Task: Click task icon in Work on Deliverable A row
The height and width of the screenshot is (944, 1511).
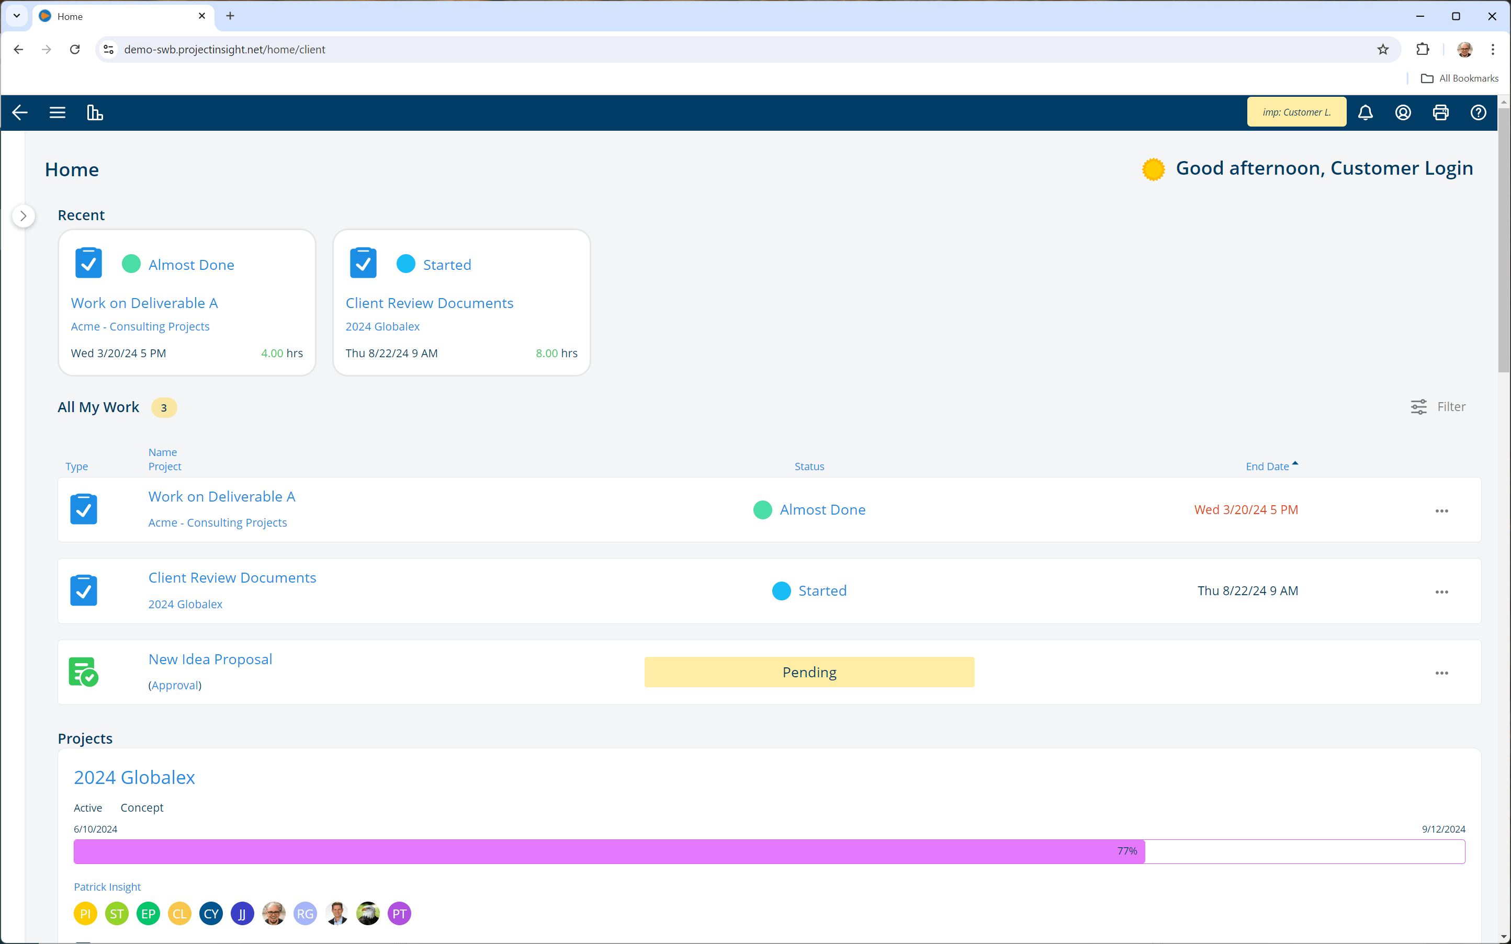Action: coord(84,509)
